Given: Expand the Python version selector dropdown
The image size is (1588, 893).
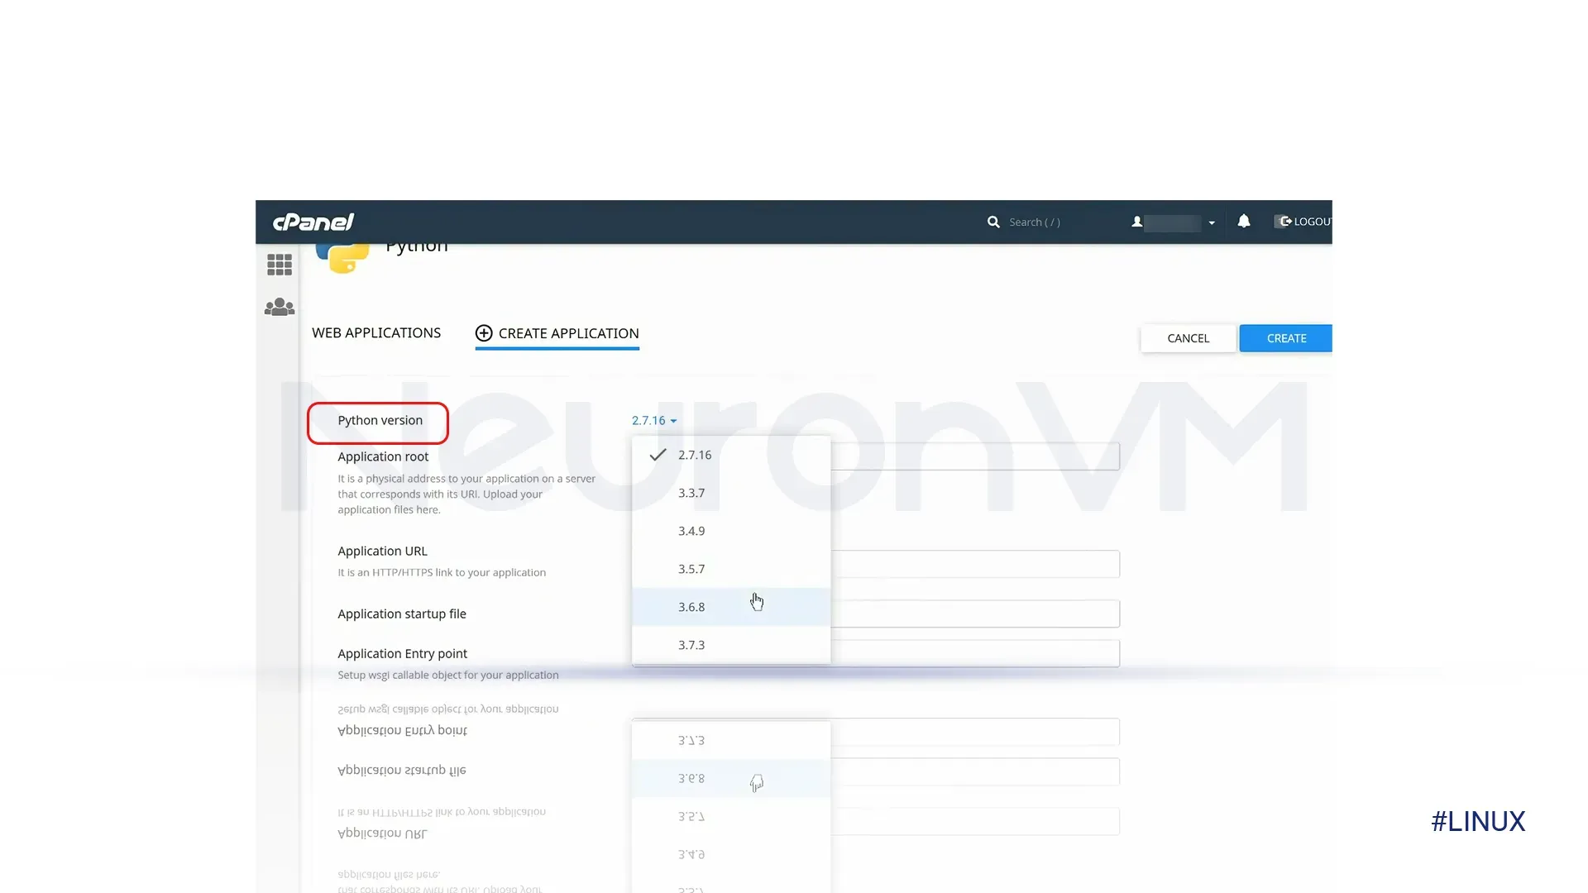Looking at the screenshot, I should coord(653,420).
